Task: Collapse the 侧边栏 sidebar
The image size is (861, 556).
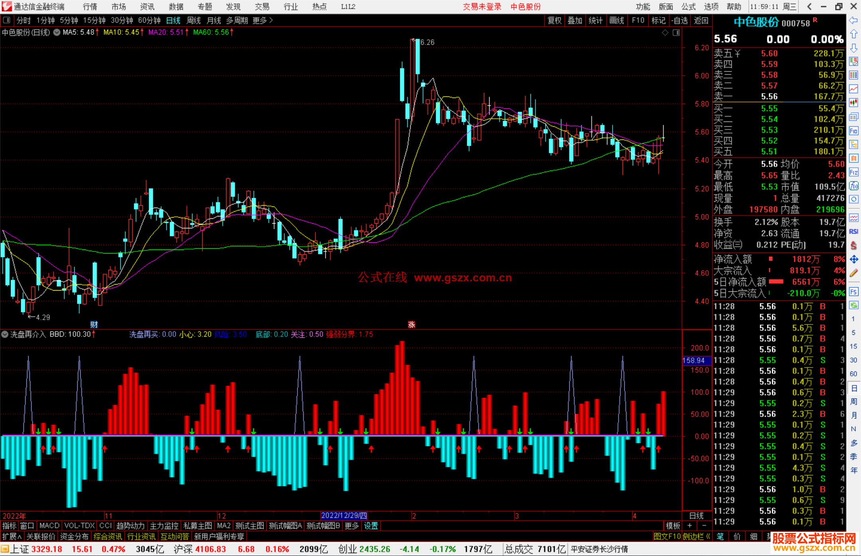Action: (697, 536)
